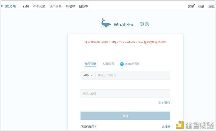
Task: Focus the password input field
Action: [x=125, y=94]
